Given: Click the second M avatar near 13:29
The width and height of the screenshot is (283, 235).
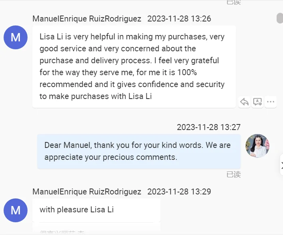Looking at the screenshot, I should [16, 210].
